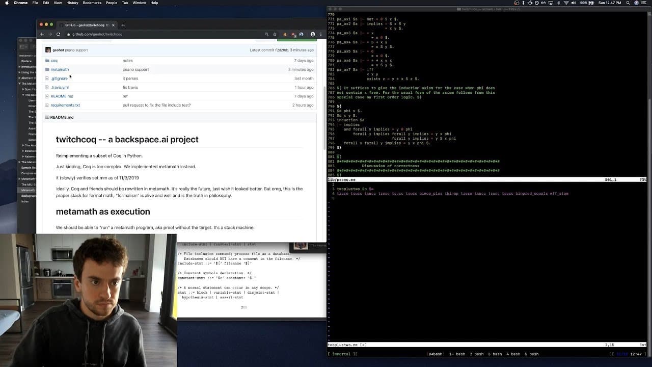The image size is (652, 367).
Task: Open the People menu
Action: [112, 3]
